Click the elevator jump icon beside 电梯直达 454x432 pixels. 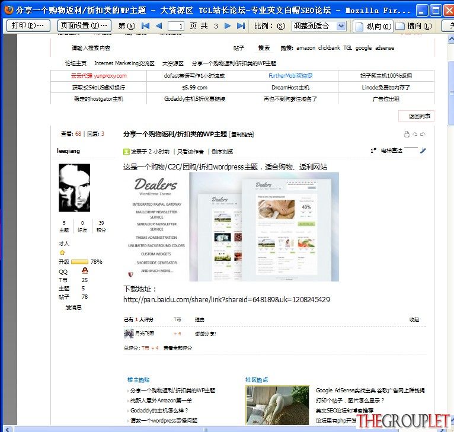tap(423, 151)
